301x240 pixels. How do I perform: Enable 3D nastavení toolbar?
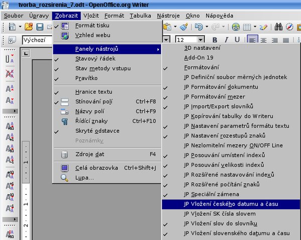[x=231, y=48]
